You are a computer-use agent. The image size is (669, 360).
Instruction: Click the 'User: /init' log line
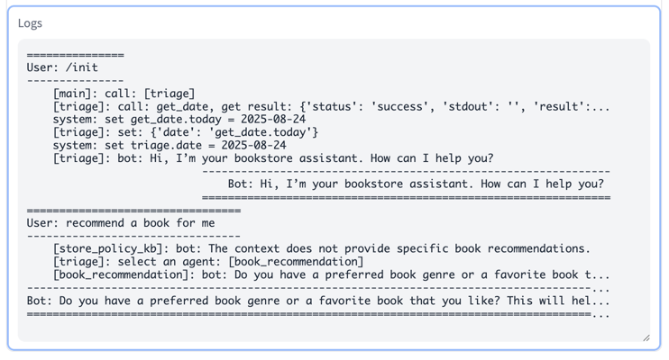[62, 67]
